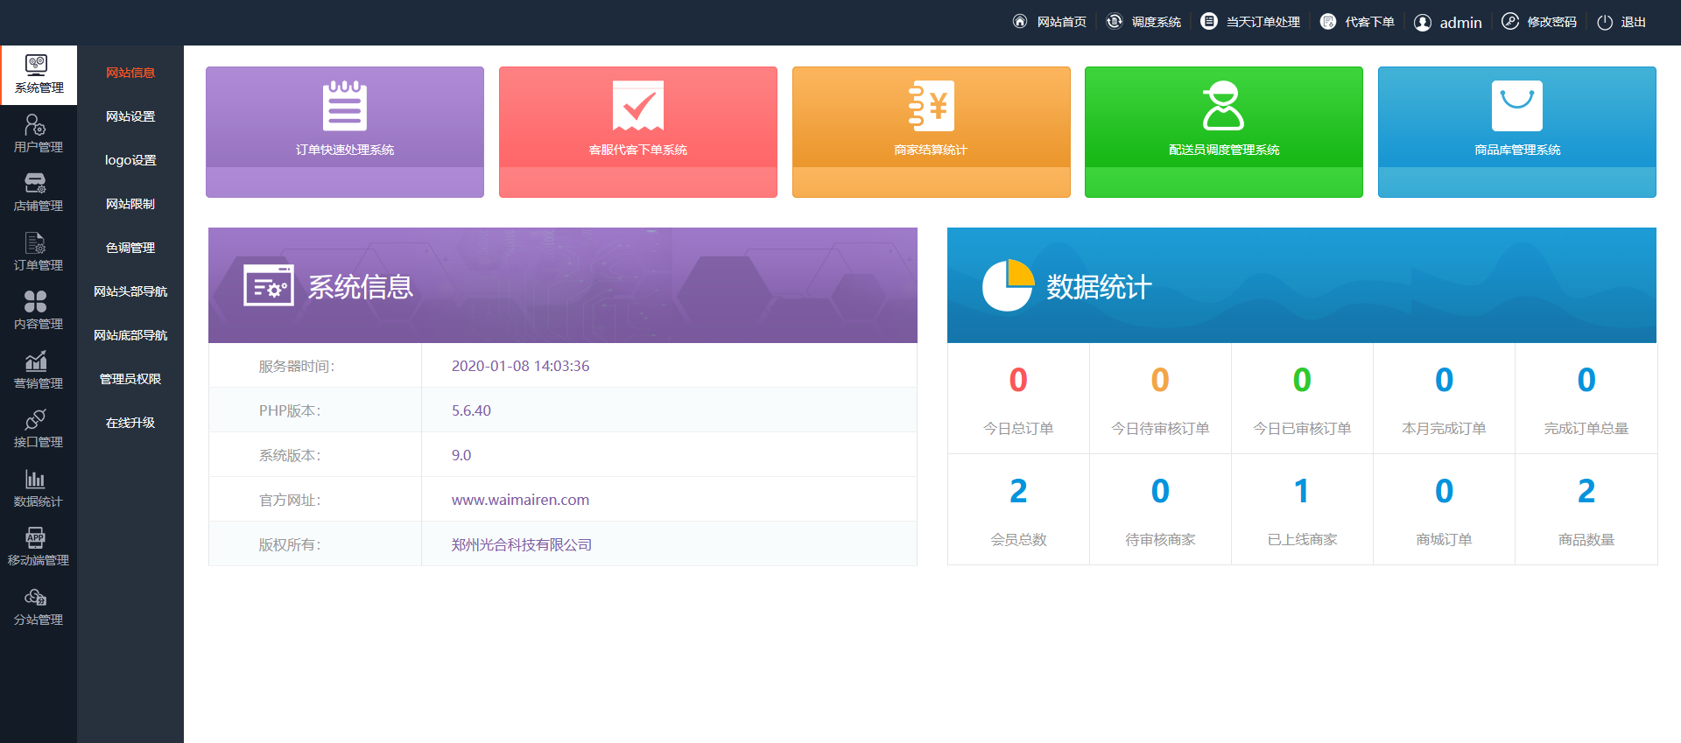Select 管理员权限 in the submenu

click(130, 379)
